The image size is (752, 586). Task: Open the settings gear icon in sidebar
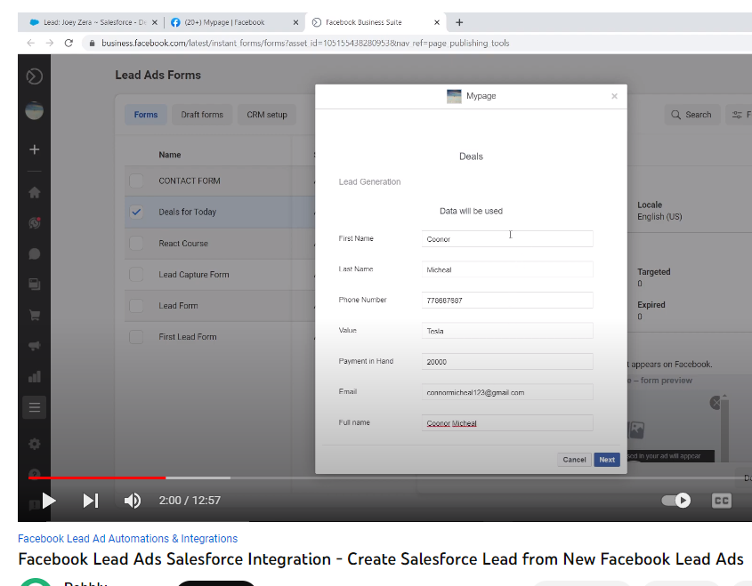pos(34,445)
